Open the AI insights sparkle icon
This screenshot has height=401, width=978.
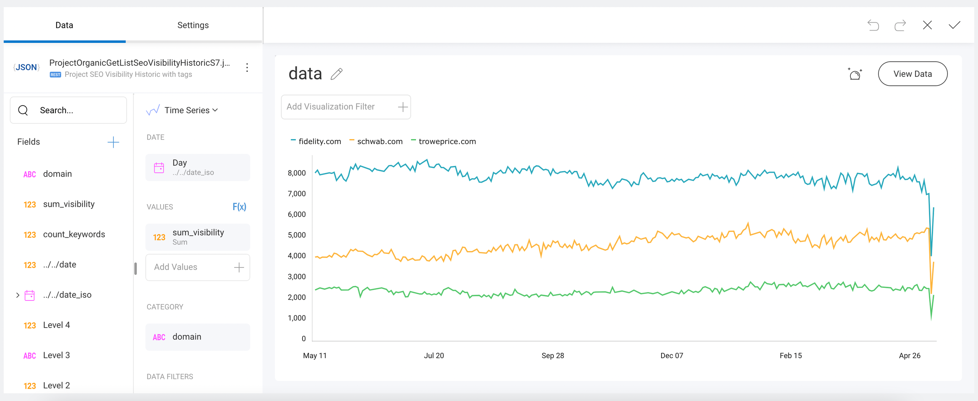[x=855, y=74]
